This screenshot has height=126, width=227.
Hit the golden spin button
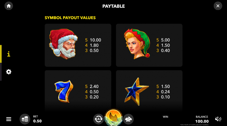tap(113, 117)
